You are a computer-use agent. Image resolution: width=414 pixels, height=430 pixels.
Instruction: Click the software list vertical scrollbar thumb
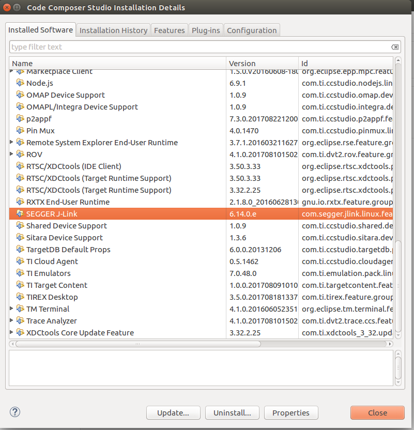tap(398, 286)
